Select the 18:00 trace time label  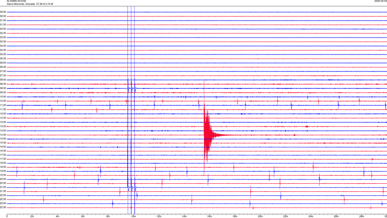[x=3, y=163]
